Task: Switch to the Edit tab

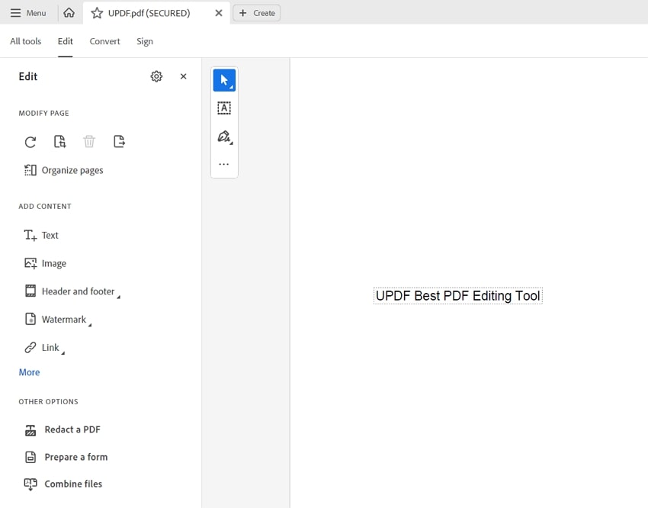Action: [x=66, y=41]
